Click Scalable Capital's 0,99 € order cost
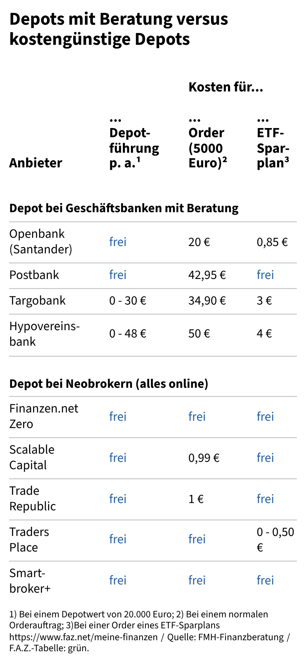Screen dimensions: 306x664 click(x=204, y=458)
